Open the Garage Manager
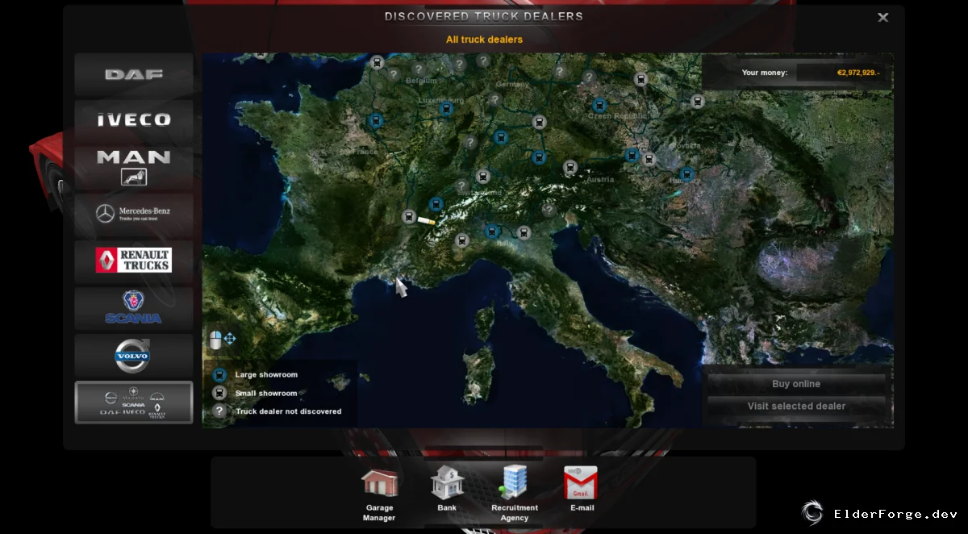Viewport: 968px width, 534px height. point(379,494)
